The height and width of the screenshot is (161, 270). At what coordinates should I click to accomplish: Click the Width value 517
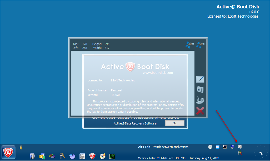click(107, 48)
